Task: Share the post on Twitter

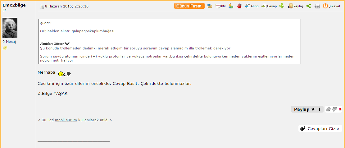Action: pos(313,109)
